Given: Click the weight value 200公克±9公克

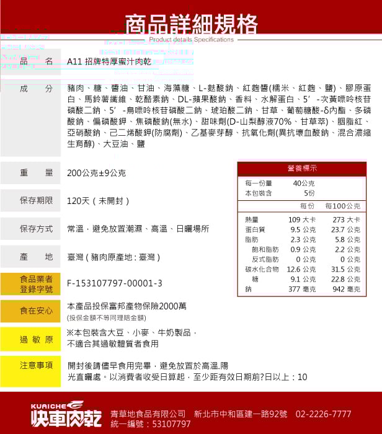Looking at the screenshot, I should pos(96,173).
